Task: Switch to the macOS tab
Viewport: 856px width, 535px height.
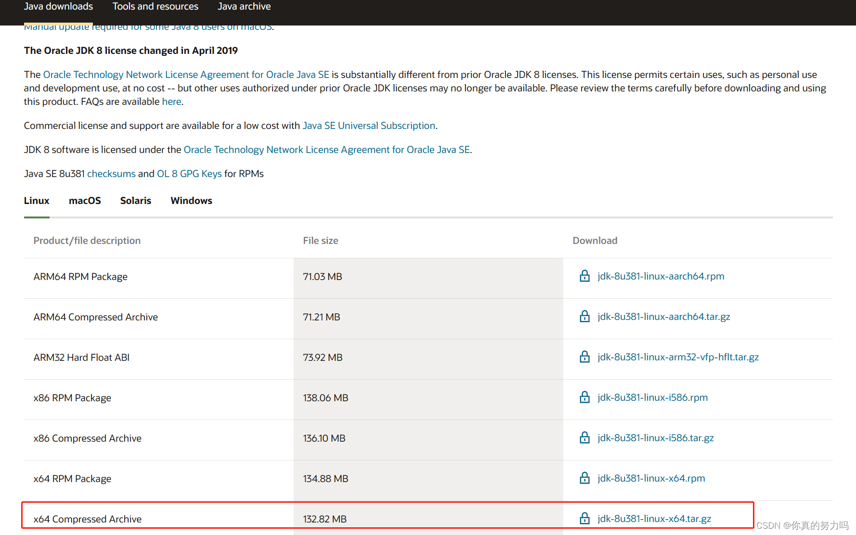Action: [85, 201]
